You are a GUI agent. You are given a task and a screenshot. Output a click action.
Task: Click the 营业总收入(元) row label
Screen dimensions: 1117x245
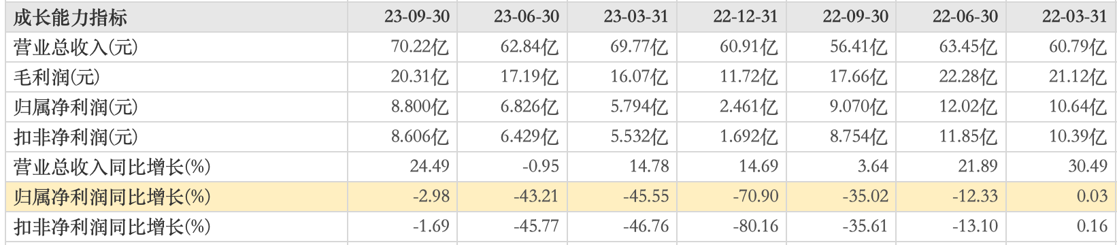[x=76, y=47]
